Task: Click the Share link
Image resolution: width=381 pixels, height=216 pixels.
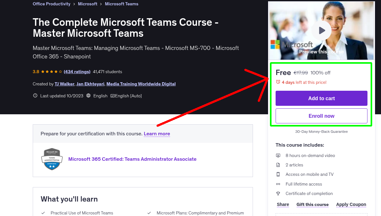Action: coord(283,204)
